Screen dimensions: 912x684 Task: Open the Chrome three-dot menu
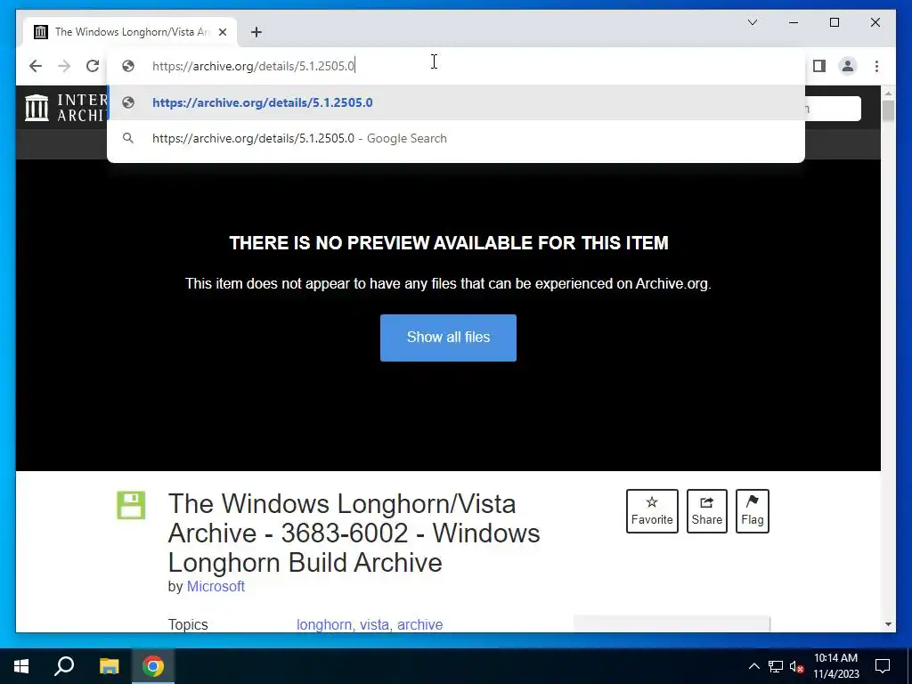tap(876, 66)
